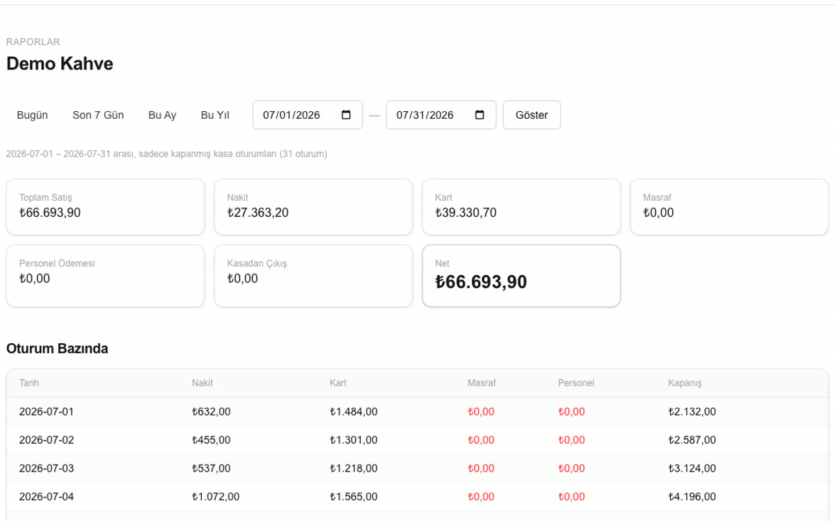Click the Oturum Bazında section heading
The width and height of the screenshot is (835, 521).
point(57,349)
